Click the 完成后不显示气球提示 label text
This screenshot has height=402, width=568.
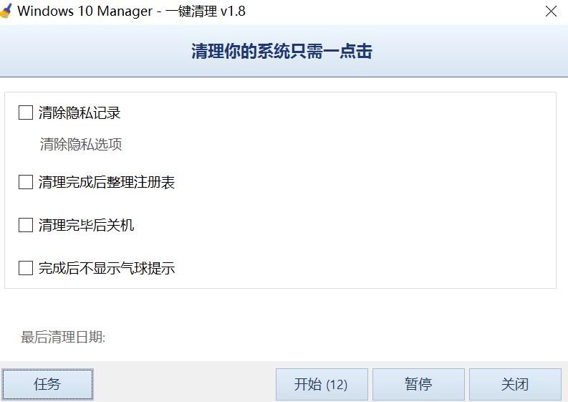click(x=107, y=268)
